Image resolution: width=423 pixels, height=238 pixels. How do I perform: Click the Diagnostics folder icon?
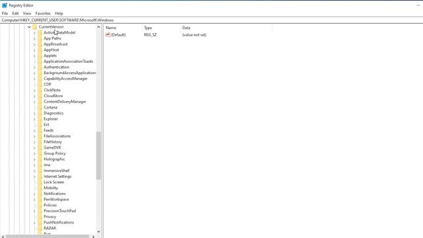tap(40, 113)
